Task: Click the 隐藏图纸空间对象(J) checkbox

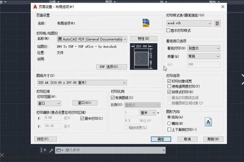Action: tap(169, 103)
